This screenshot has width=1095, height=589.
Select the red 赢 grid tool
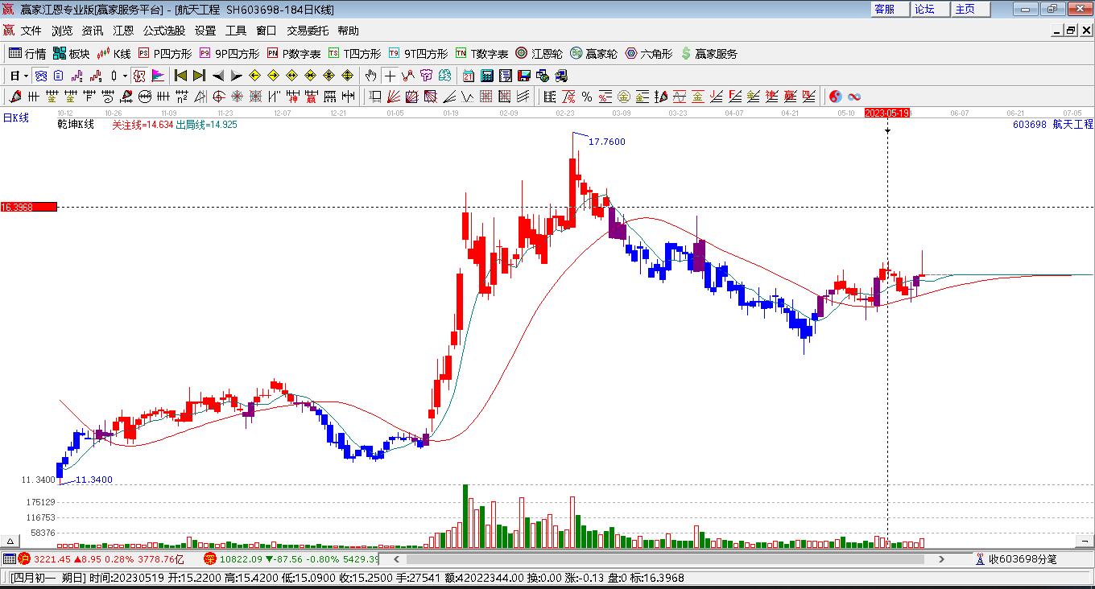pyautogui.click(x=311, y=97)
